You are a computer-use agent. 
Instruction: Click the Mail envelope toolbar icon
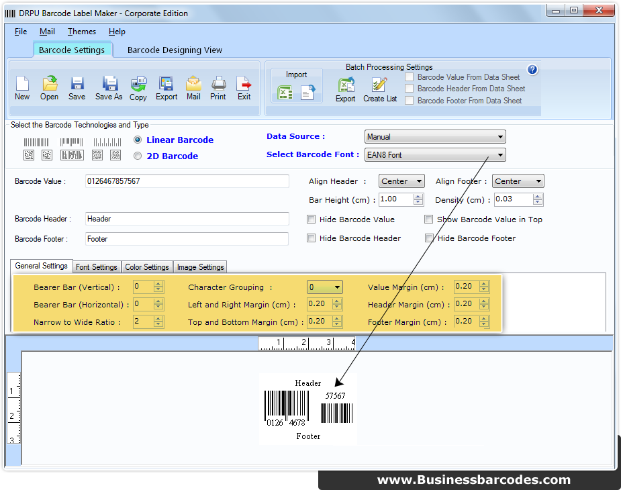coord(193,84)
